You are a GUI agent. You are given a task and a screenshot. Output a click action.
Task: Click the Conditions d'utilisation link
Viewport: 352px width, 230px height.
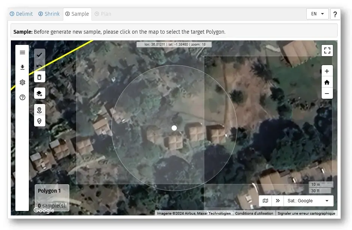click(x=254, y=213)
